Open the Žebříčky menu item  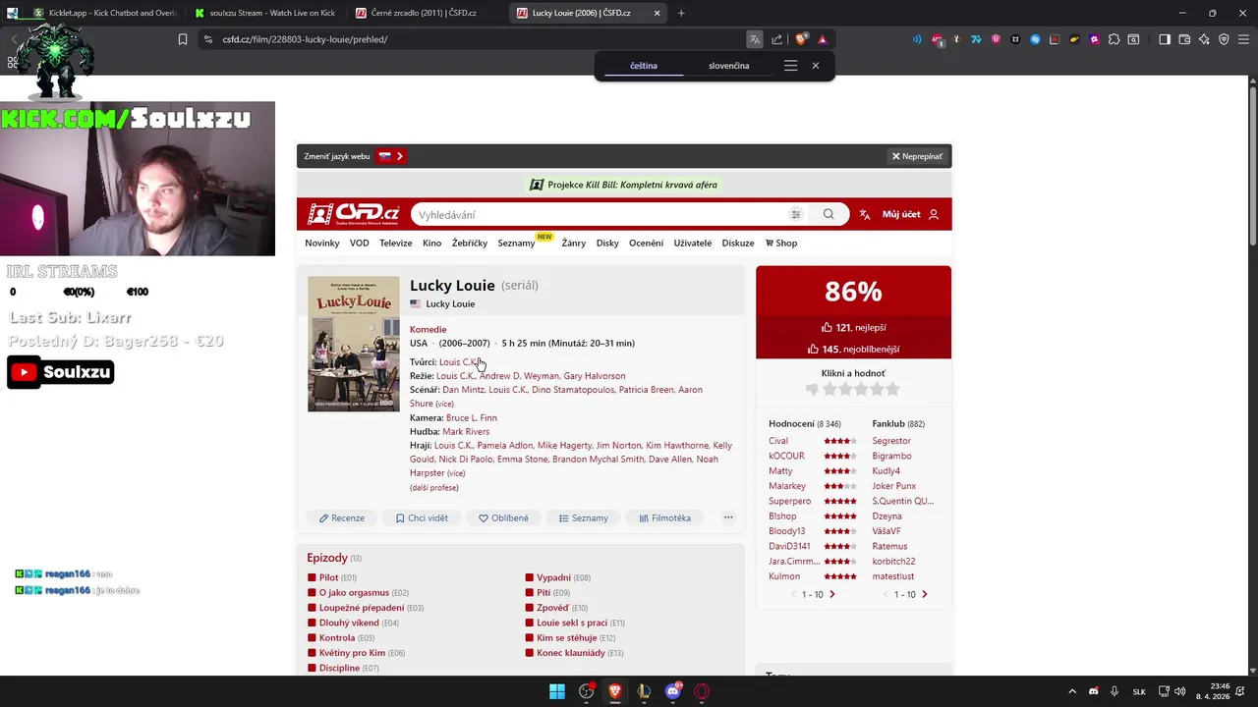(x=470, y=243)
